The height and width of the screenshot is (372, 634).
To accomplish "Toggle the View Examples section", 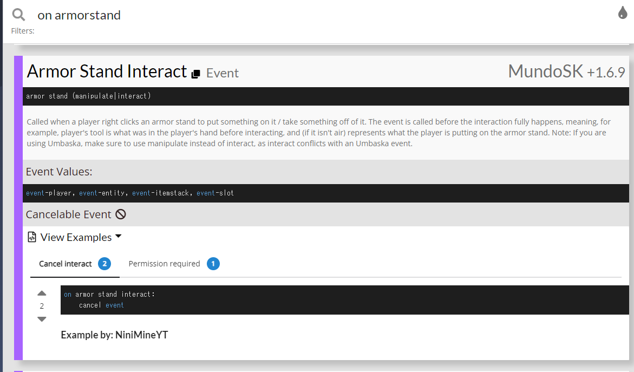I will (x=76, y=237).
